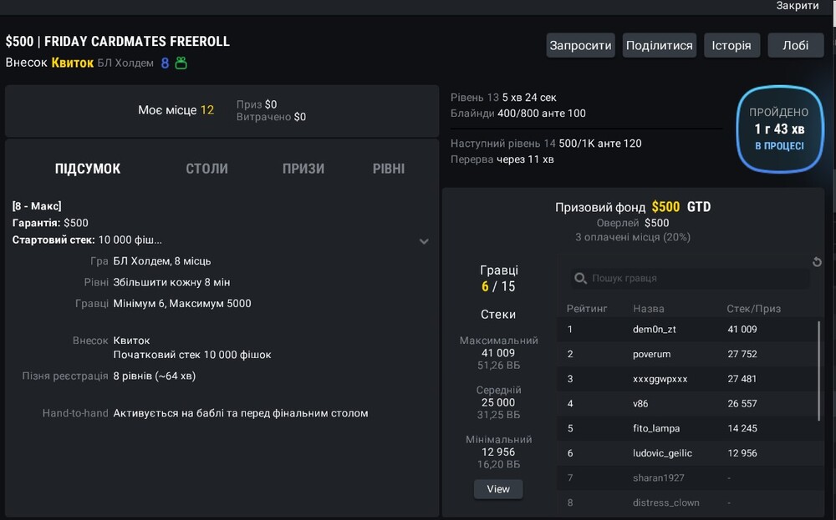The height and width of the screenshot is (520, 836).
Task: Select player dem0n_zt in ranking list
Action: click(x=687, y=330)
